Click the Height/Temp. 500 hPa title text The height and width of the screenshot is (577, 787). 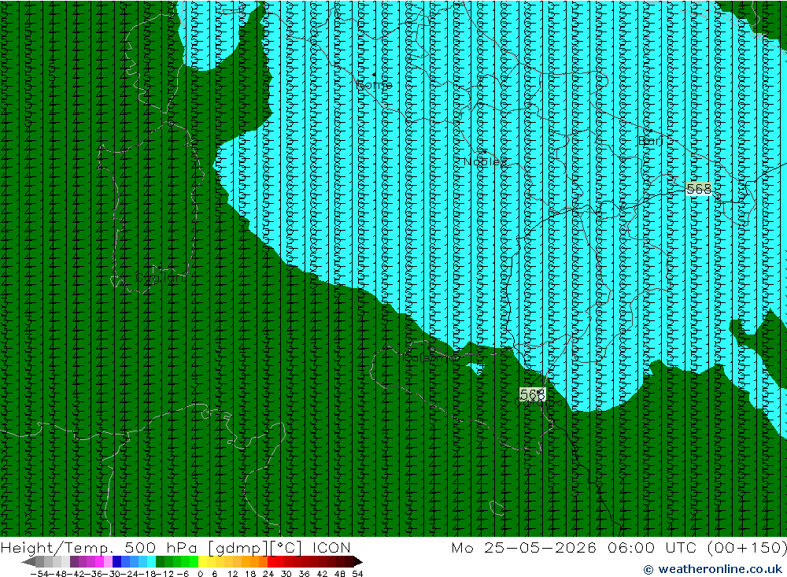(x=99, y=547)
